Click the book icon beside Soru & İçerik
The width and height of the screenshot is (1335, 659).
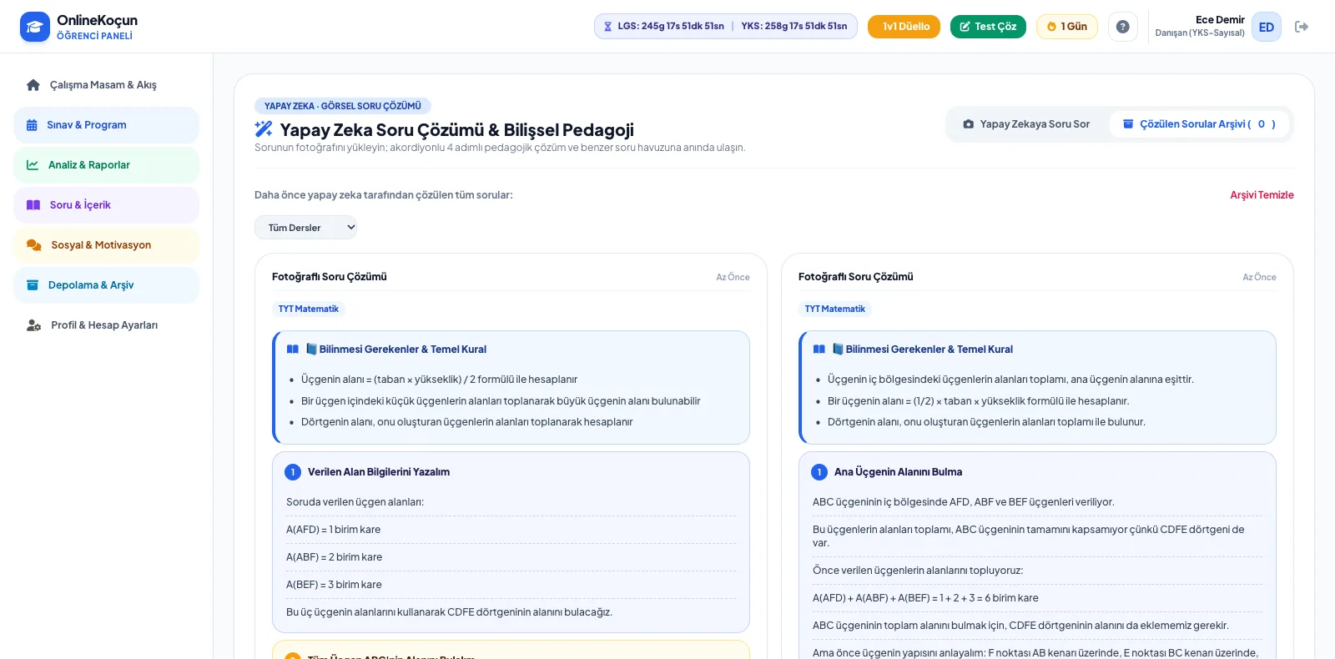pyautogui.click(x=33, y=205)
